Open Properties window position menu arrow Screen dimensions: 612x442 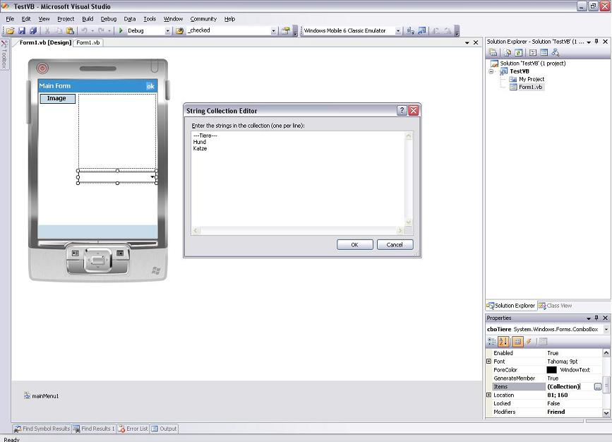tap(589, 318)
